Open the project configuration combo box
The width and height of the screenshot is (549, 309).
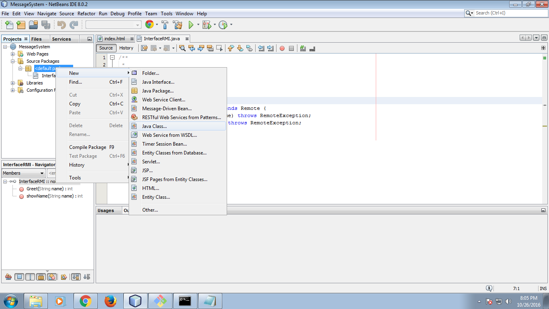tap(113, 25)
